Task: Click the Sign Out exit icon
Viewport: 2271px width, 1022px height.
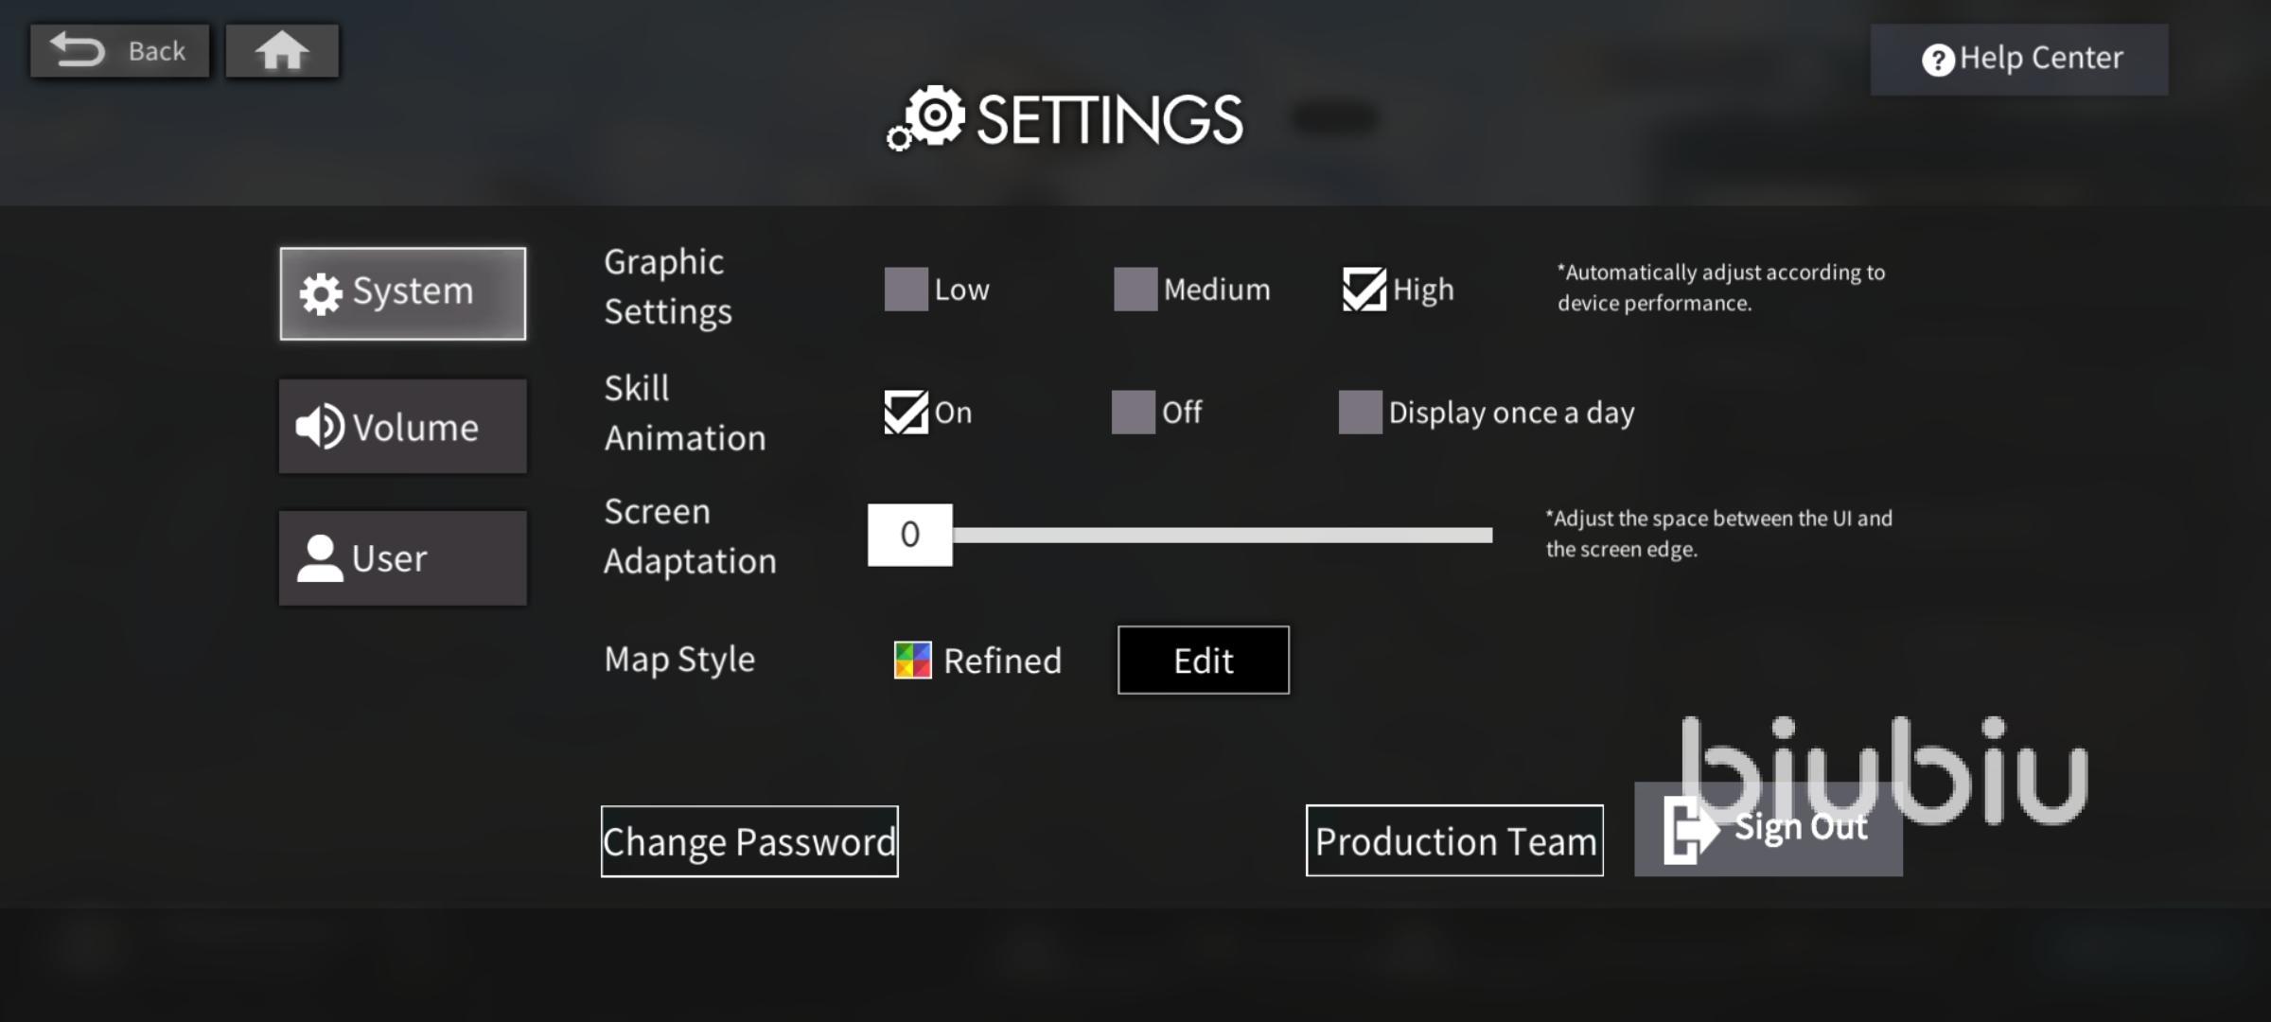Action: [1689, 830]
